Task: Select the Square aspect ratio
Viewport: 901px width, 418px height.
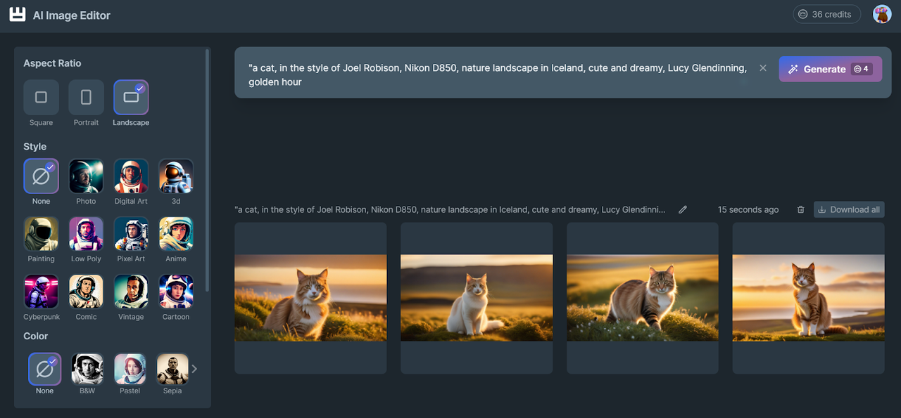Action: pyautogui.click(x=41, y=98)
